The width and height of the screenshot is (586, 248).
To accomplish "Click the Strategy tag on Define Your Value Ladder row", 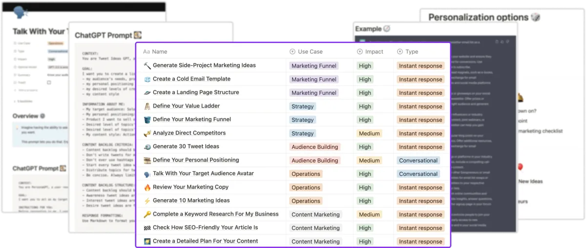I will tap(303, 106).
